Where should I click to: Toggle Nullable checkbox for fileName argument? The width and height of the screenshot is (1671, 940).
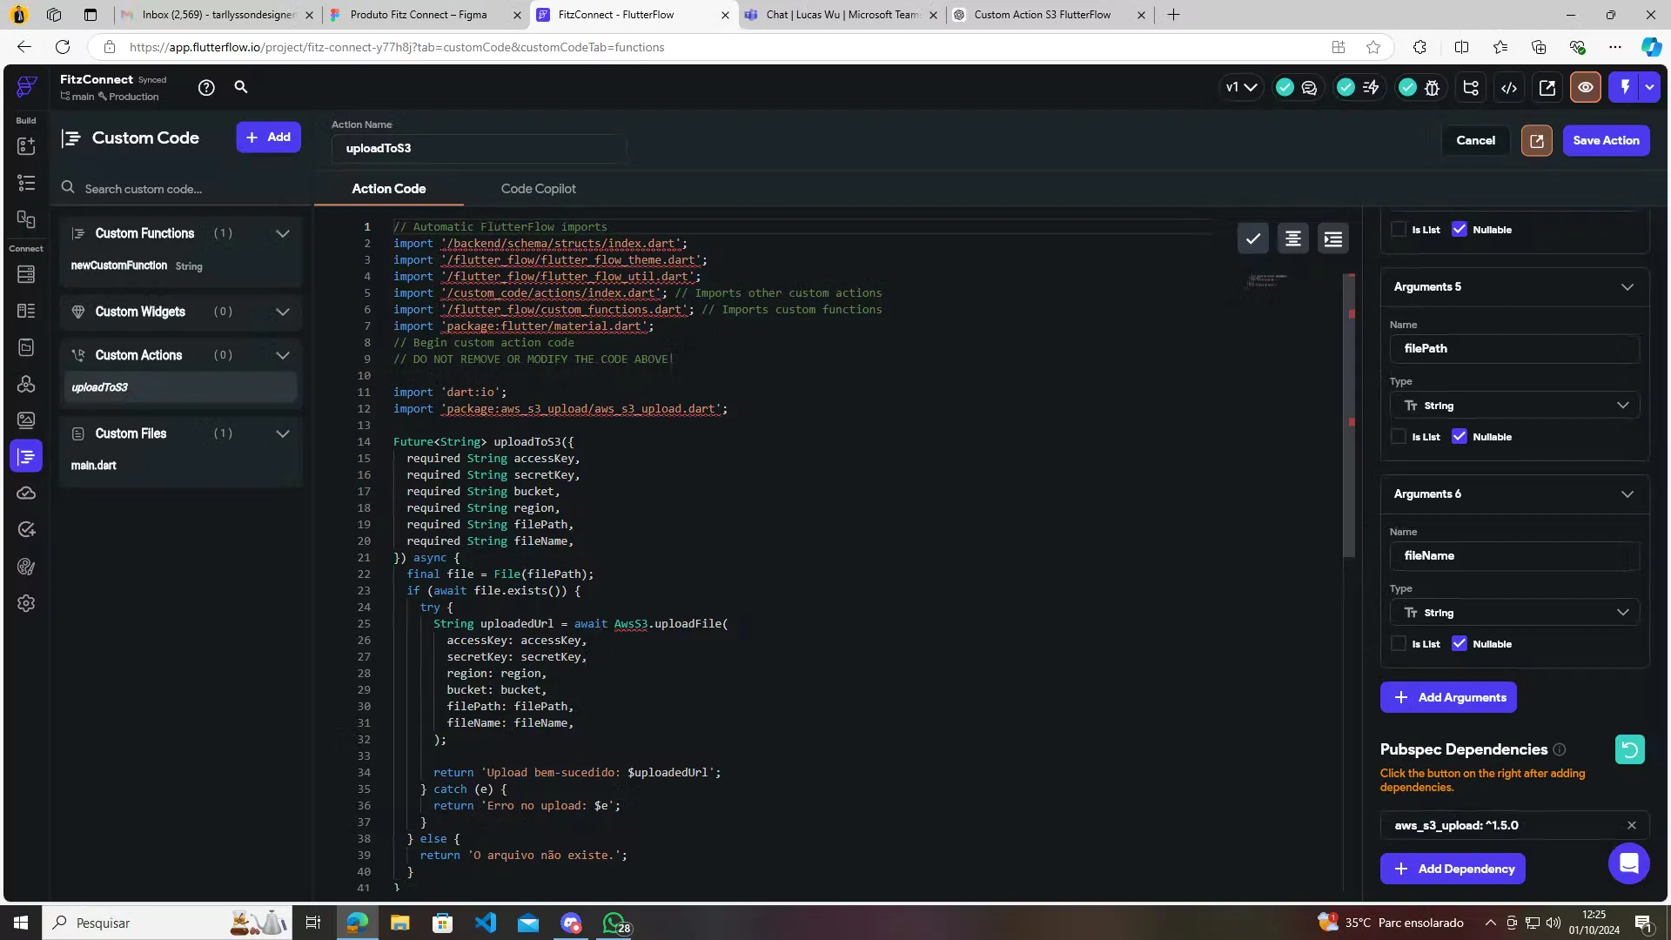coord(1460,644)
